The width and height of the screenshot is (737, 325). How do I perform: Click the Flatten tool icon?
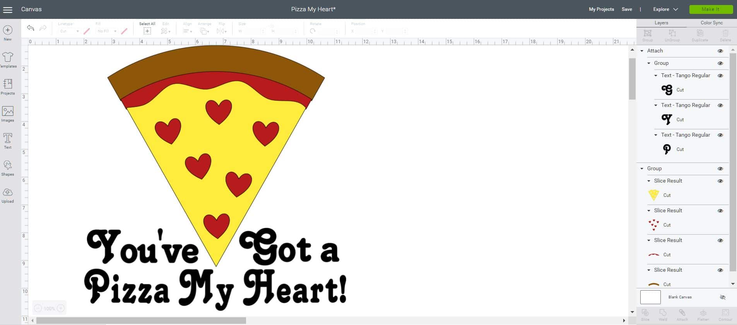(x=703, y=312)
